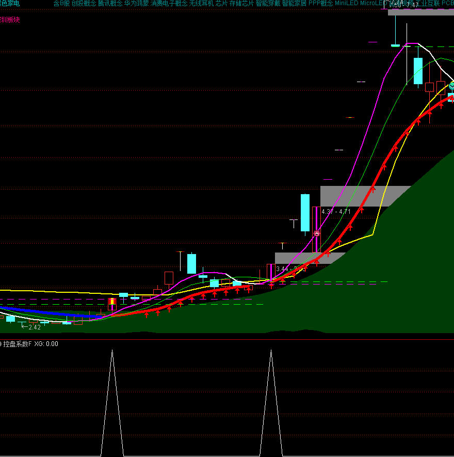Click the tallest cyan candlestick near 4.37 label

[x=305, y=212]
